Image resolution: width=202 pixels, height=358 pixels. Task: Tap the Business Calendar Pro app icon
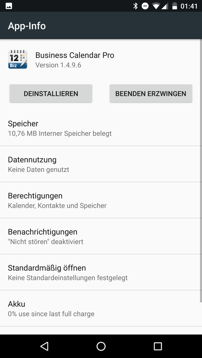pyautogui.click(x=18, y=59)
